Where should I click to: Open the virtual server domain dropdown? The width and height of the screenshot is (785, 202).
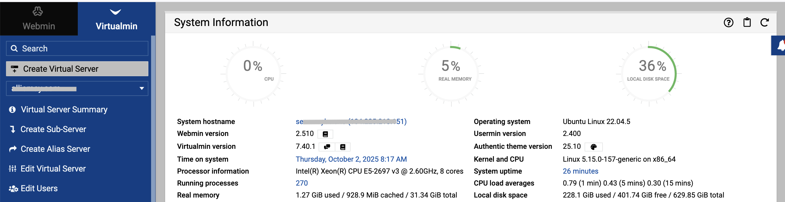pos(77,88)
